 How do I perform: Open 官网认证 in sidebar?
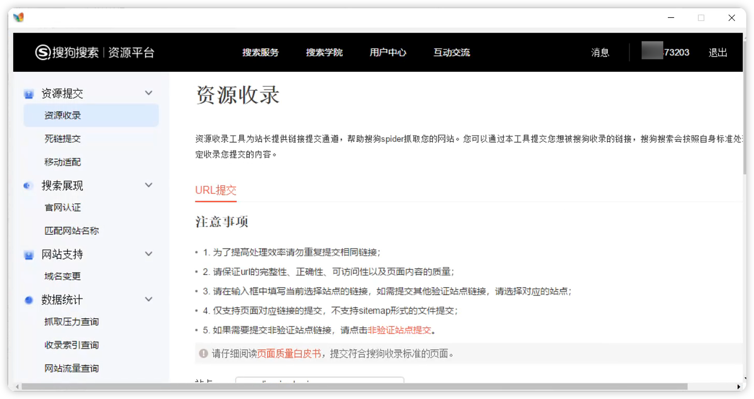coord(62,208)
